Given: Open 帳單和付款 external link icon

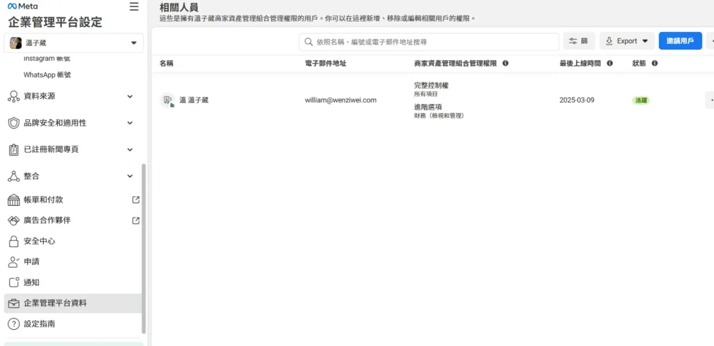Looking at the screenshot, I should pos(136,200).
